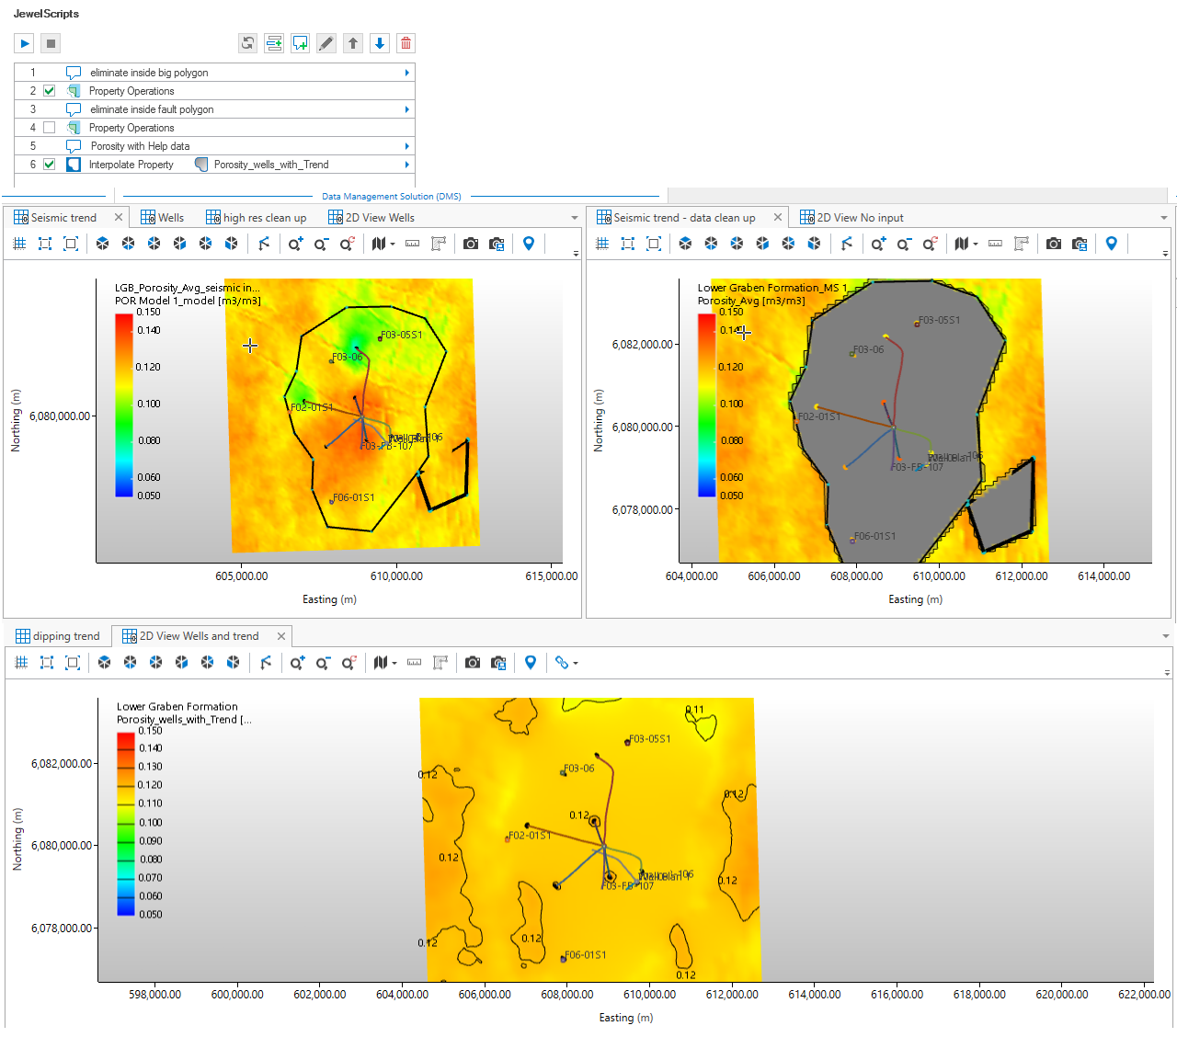Click the Data Management Solution (DMS) link
Screen dimensions: 1177x1037
tap(391, 196)
